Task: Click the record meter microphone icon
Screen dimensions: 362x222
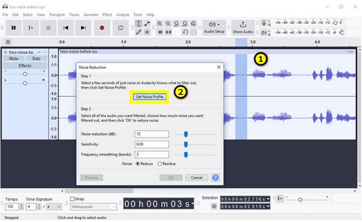Action: point(264,23)
